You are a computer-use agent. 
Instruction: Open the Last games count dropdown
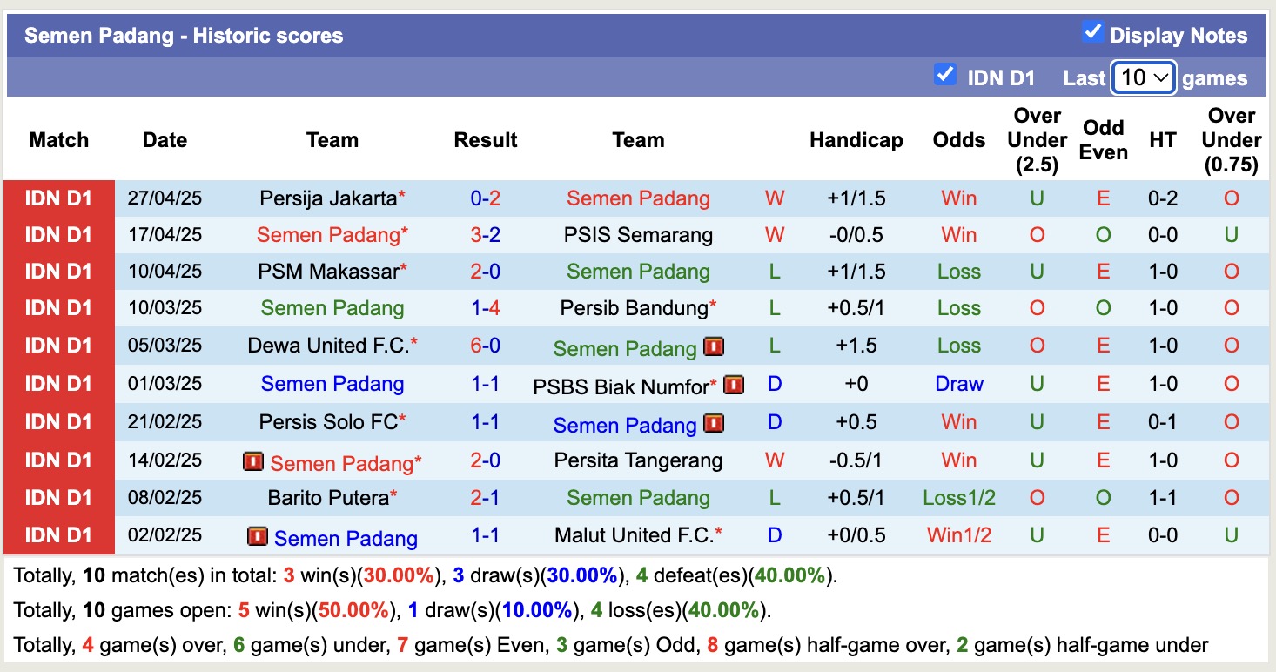(x=1143, y=77)
